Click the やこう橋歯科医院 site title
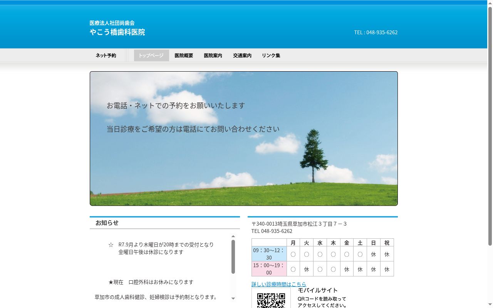This screenshot has height=308, width=493. click(x=117, y=32)
